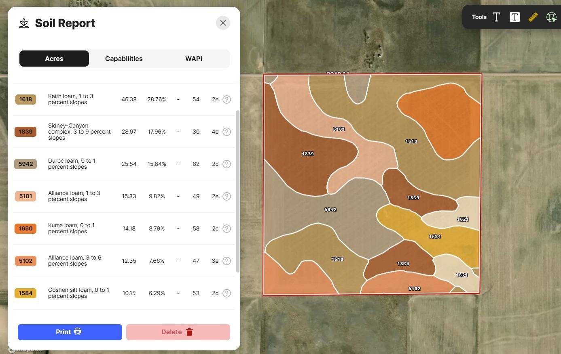Click "Sidney-Canyon complex, 3 to 9 percent slopes"
Image resolution: width=561 pixels, height=354 pixels.
[x=79, y=132]
